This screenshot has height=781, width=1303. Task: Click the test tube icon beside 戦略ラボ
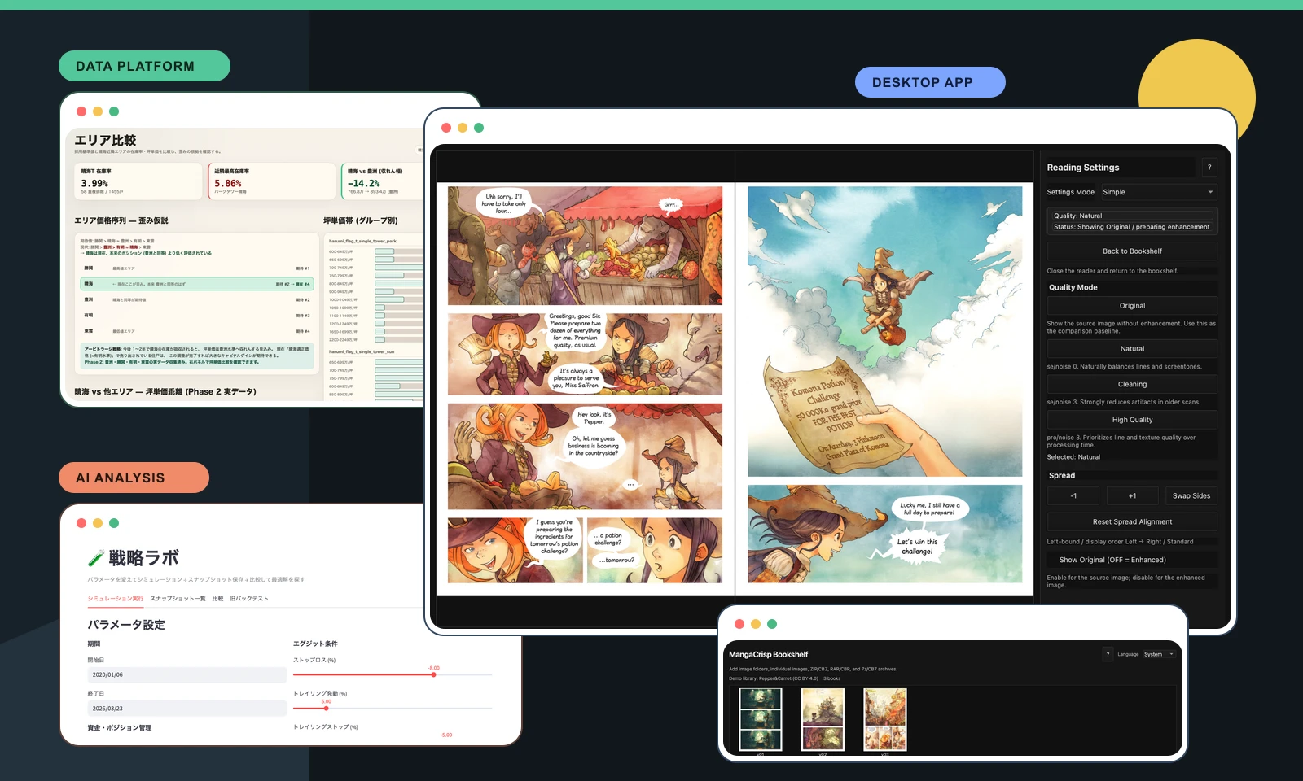point(95,558)
